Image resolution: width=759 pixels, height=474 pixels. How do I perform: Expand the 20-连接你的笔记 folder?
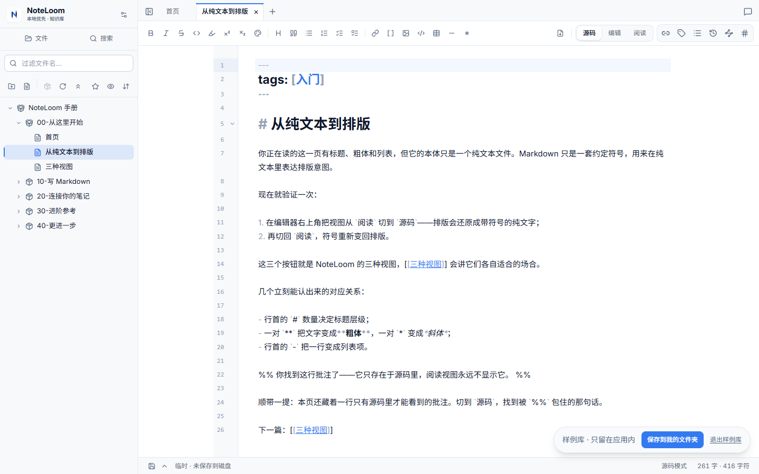(18, 196)
